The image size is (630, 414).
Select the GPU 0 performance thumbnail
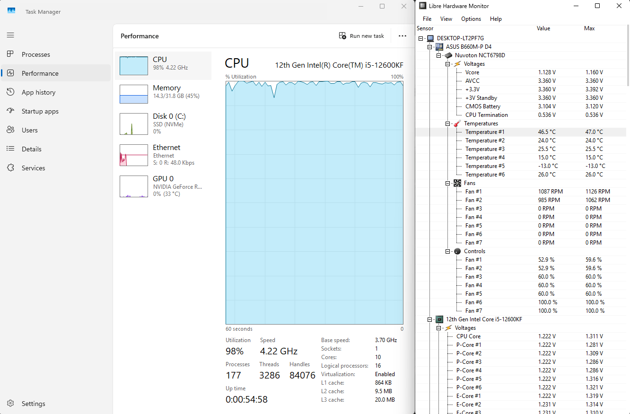(x=134, y=186)
